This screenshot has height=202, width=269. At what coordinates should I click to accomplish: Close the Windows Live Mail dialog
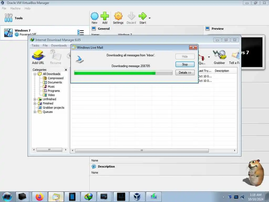coord(193,48)
